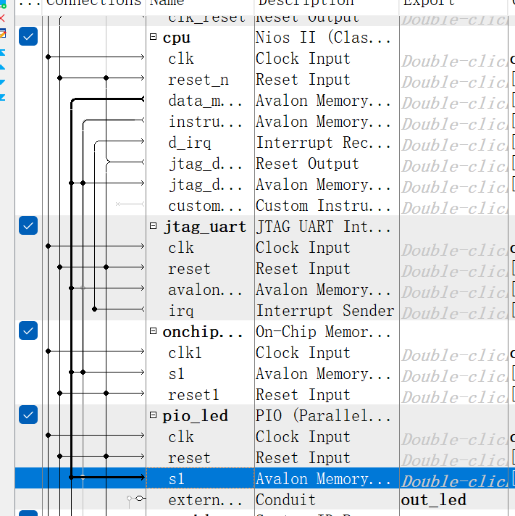Click the out_led export name
This screenshot has width=515, height=516.
coord(433,500)
